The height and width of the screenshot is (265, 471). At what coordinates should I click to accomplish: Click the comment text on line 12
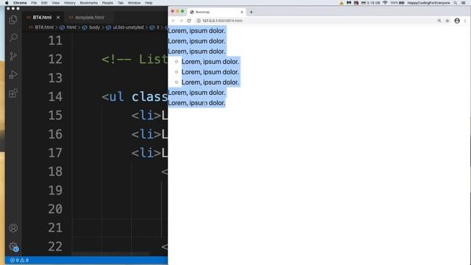[x=134, y=59]
